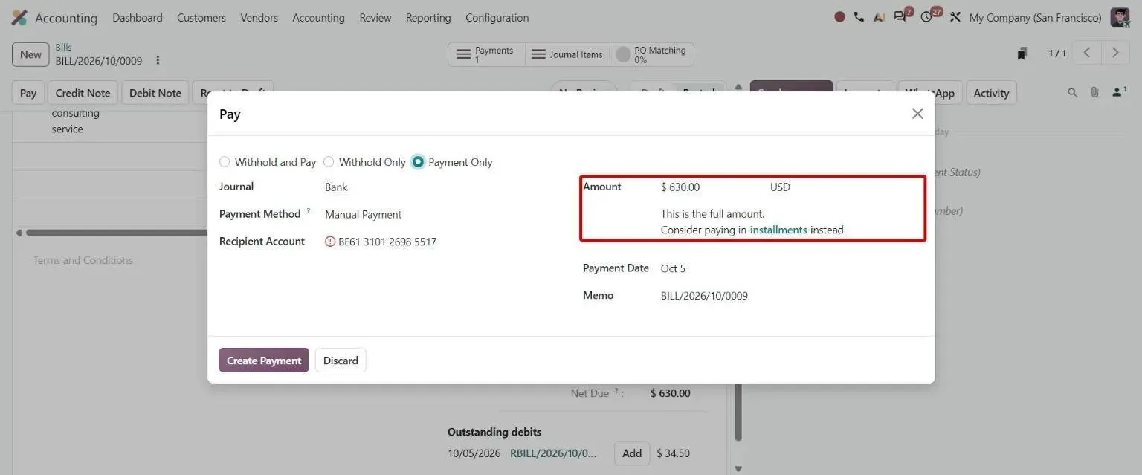Screen dimensions: 1142x475
Task: Click the bookmark icon near pager
Action: 1022,54
